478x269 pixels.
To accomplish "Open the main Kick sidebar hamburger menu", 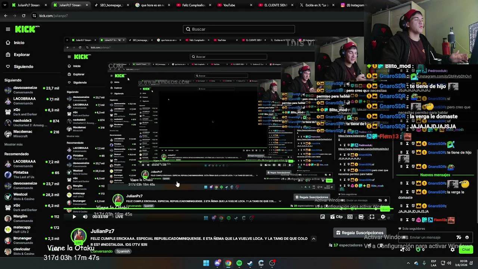I will click(x=8, y=29).
